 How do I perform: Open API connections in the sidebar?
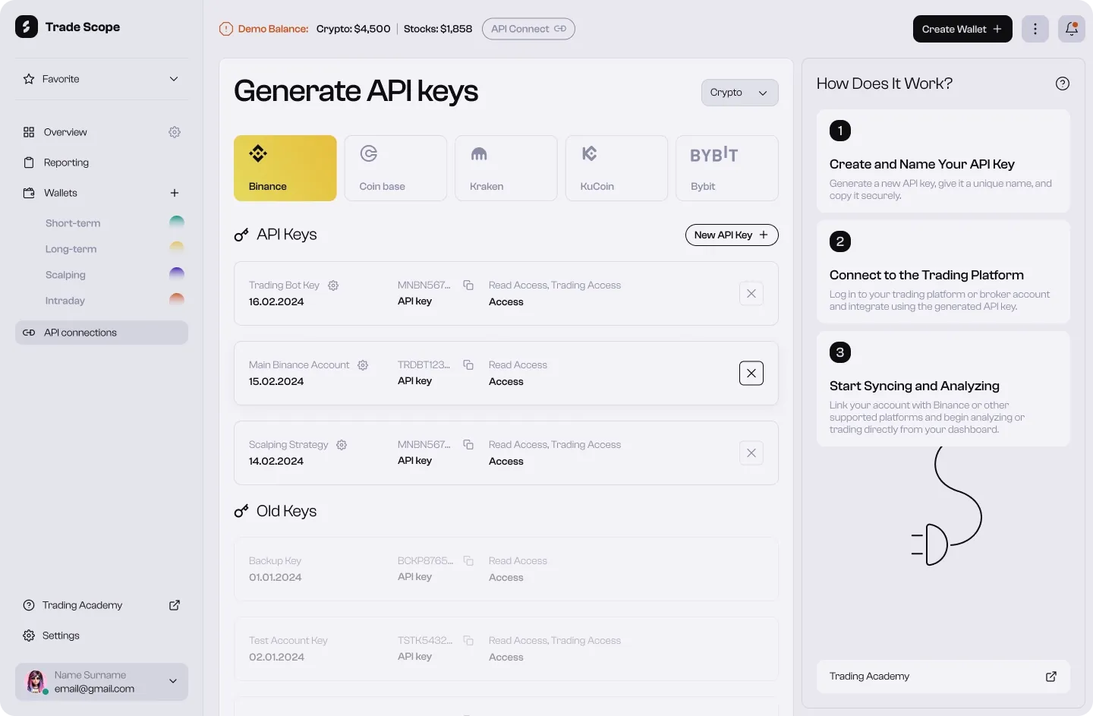pyautogui.click(x=102, y=333)
